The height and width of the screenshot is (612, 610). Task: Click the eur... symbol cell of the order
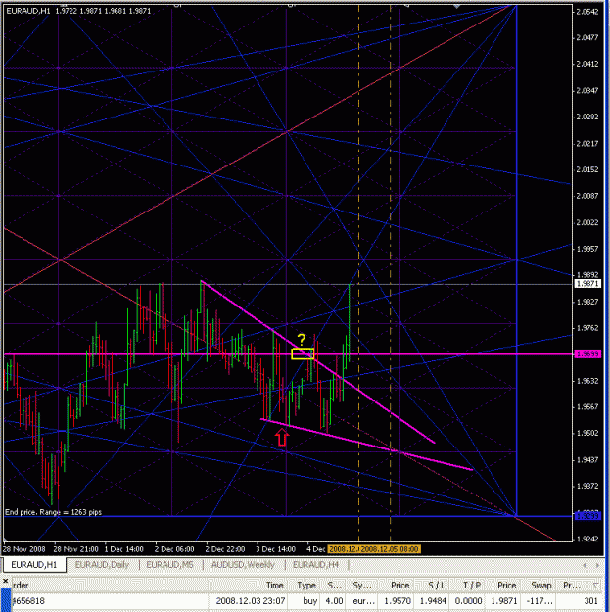click(x=363, y=601)
